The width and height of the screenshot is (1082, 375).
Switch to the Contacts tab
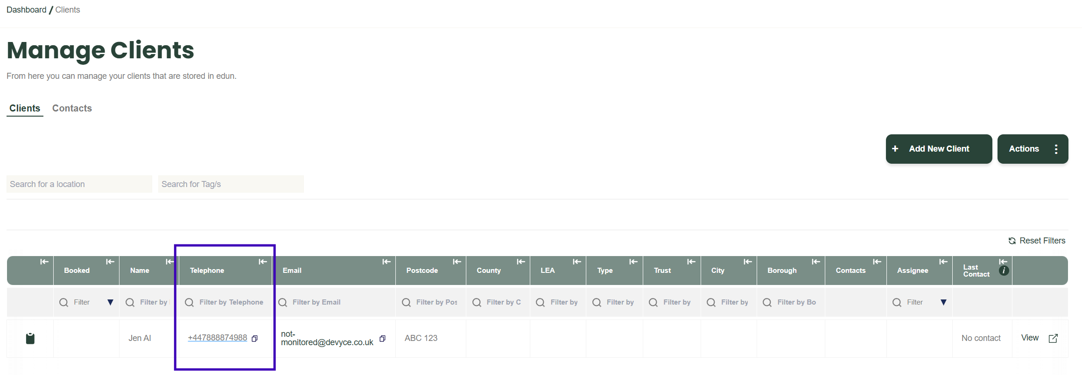click(72, 108)
